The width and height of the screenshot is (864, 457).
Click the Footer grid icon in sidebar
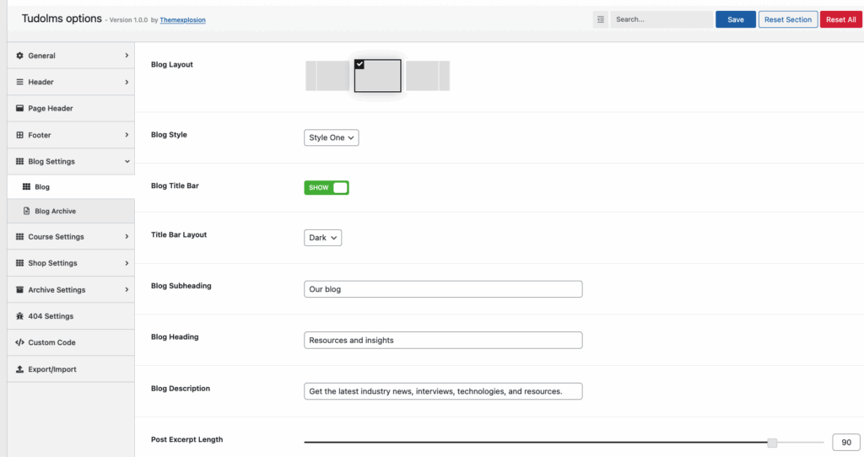click(x=20, y=135)
